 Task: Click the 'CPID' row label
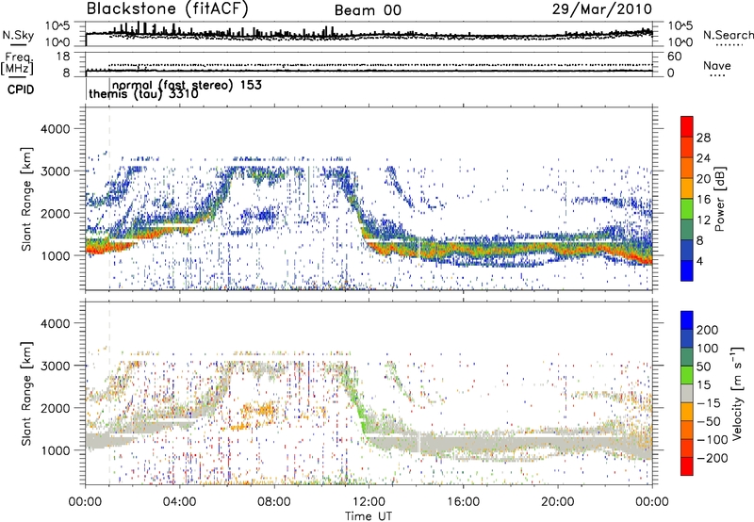tap(21, 90)
